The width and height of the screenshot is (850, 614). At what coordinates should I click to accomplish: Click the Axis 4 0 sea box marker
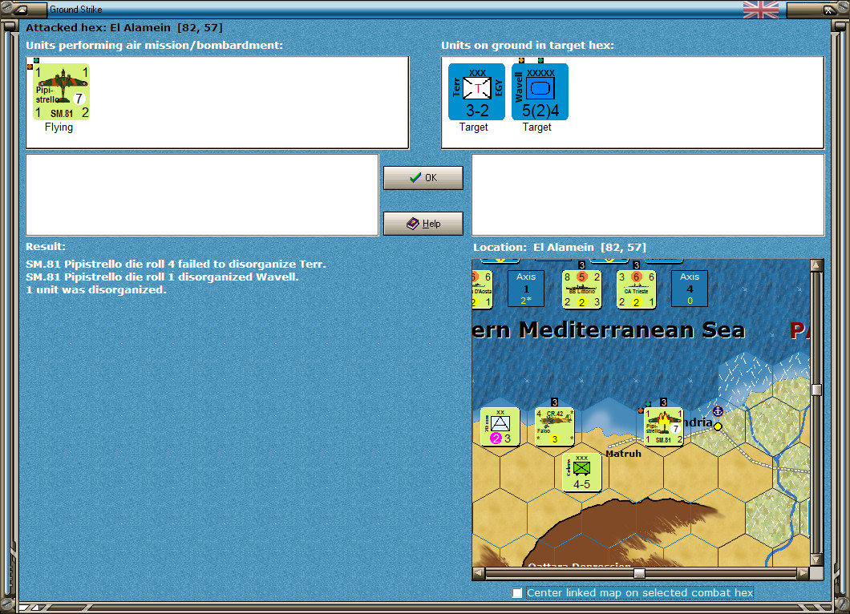click(x=690, y=289)
